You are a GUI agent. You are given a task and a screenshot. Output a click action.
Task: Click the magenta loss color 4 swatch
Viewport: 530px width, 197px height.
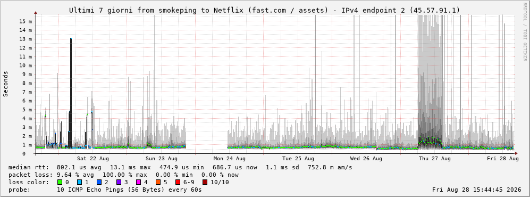click(138, 183)
